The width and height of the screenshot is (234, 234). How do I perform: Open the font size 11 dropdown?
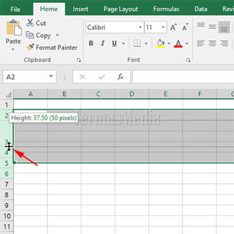(x=163, y=27)
